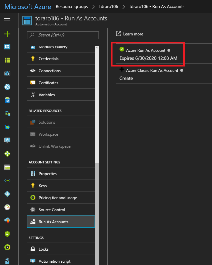The height and width of the screenshot is (265, 212).
Task: Open the Security Center shield icon
Action: [x=7, y=234]
